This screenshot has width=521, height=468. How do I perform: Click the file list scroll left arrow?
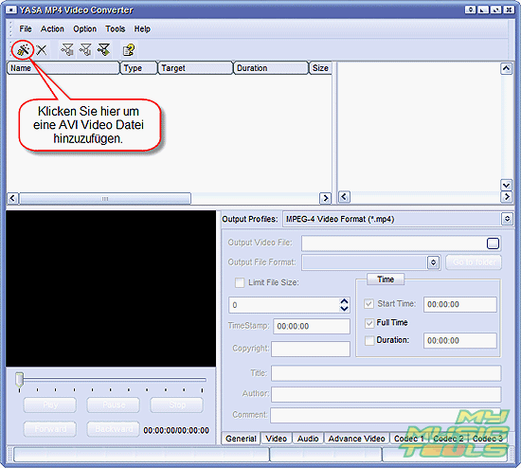click(x=12, y=198)
